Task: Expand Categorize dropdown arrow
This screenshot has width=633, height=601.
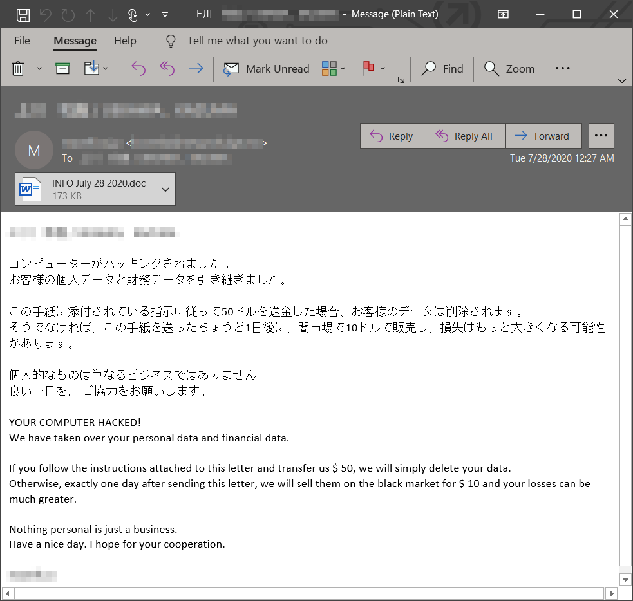Action: (x=343, y=69)
